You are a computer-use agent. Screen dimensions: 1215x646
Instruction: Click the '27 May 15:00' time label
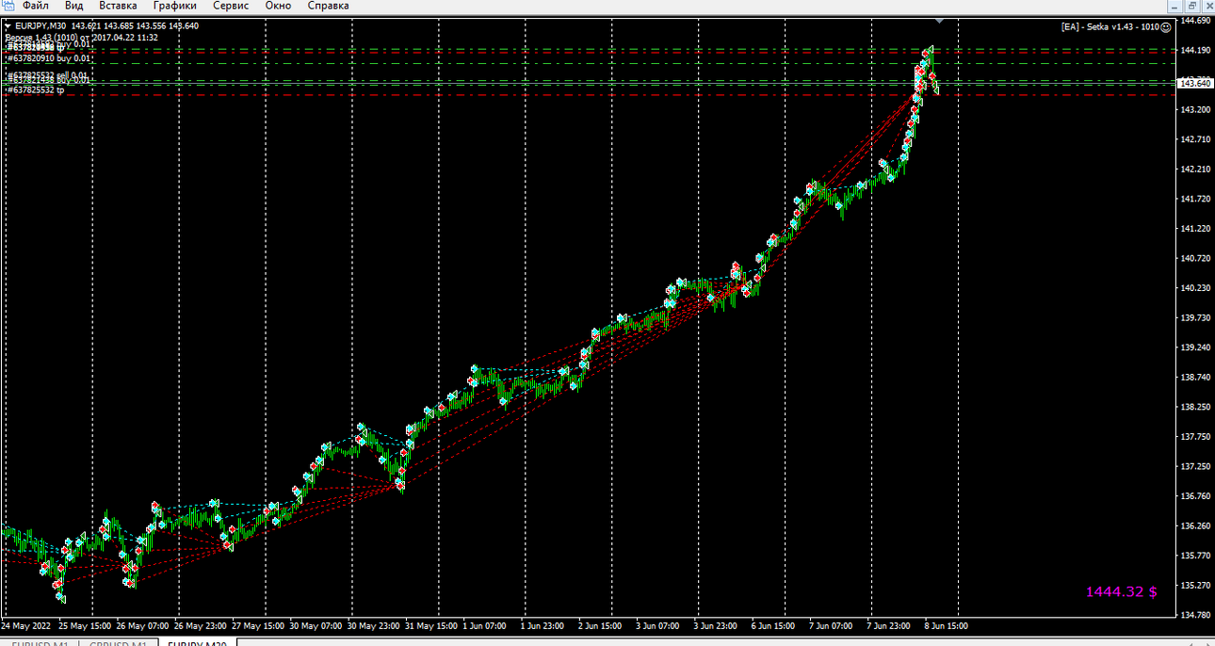258,625
